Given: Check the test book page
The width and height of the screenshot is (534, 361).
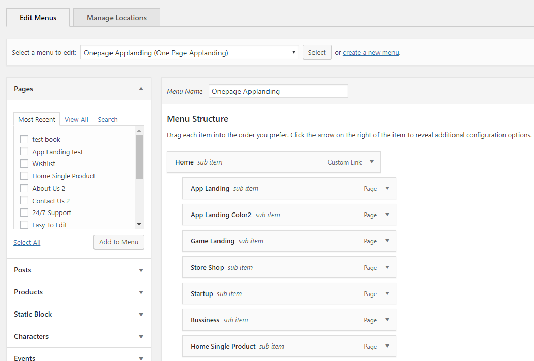Looking at the screenshot, I should [24, 139].
